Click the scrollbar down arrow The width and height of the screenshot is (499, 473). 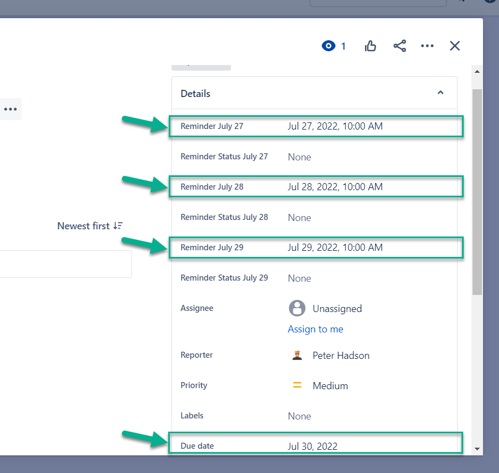point(477,449)
